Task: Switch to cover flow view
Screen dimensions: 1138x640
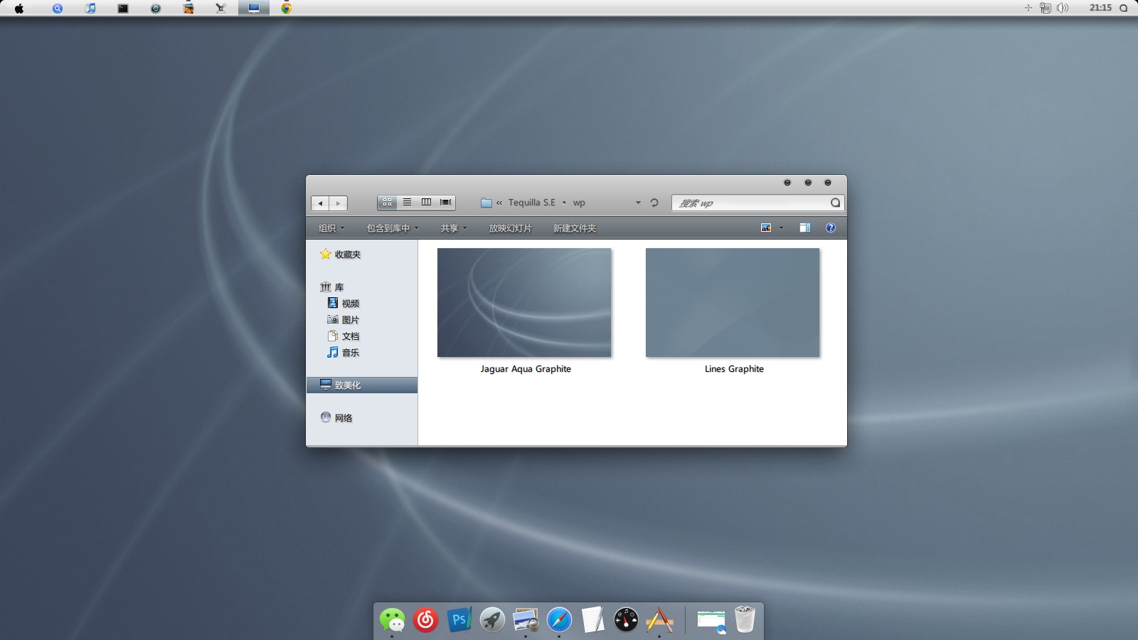Action: pyautogui.click(x=446, y=203)
